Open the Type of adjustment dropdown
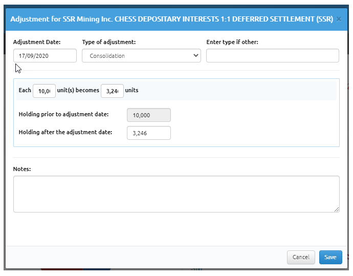This screenshot has height=276, width=353. click(x=141, y=56)
